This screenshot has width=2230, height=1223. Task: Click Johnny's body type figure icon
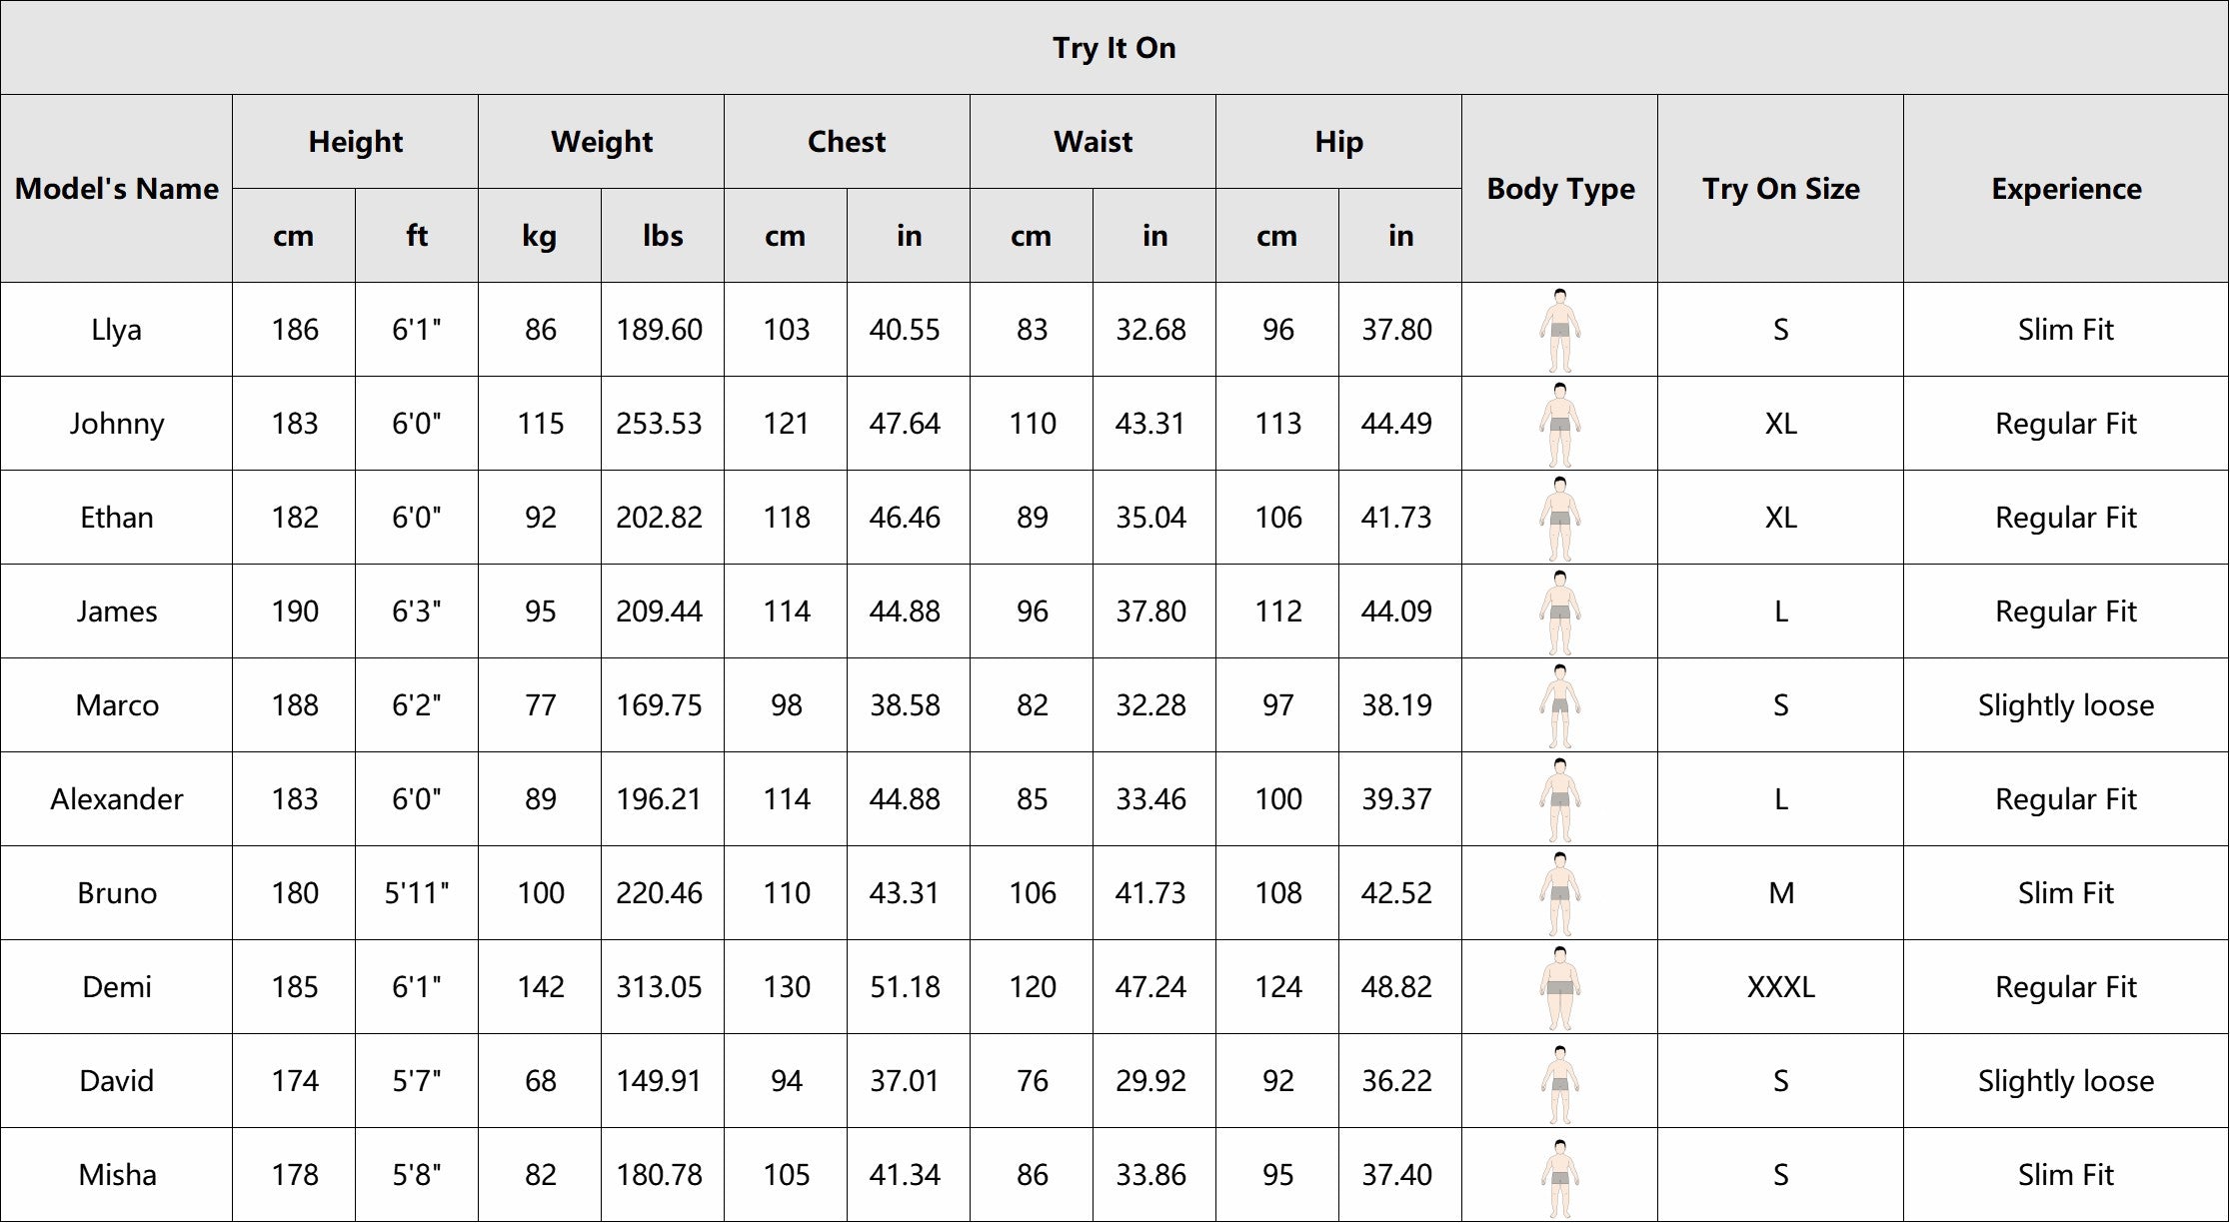tap(1559, 424)
